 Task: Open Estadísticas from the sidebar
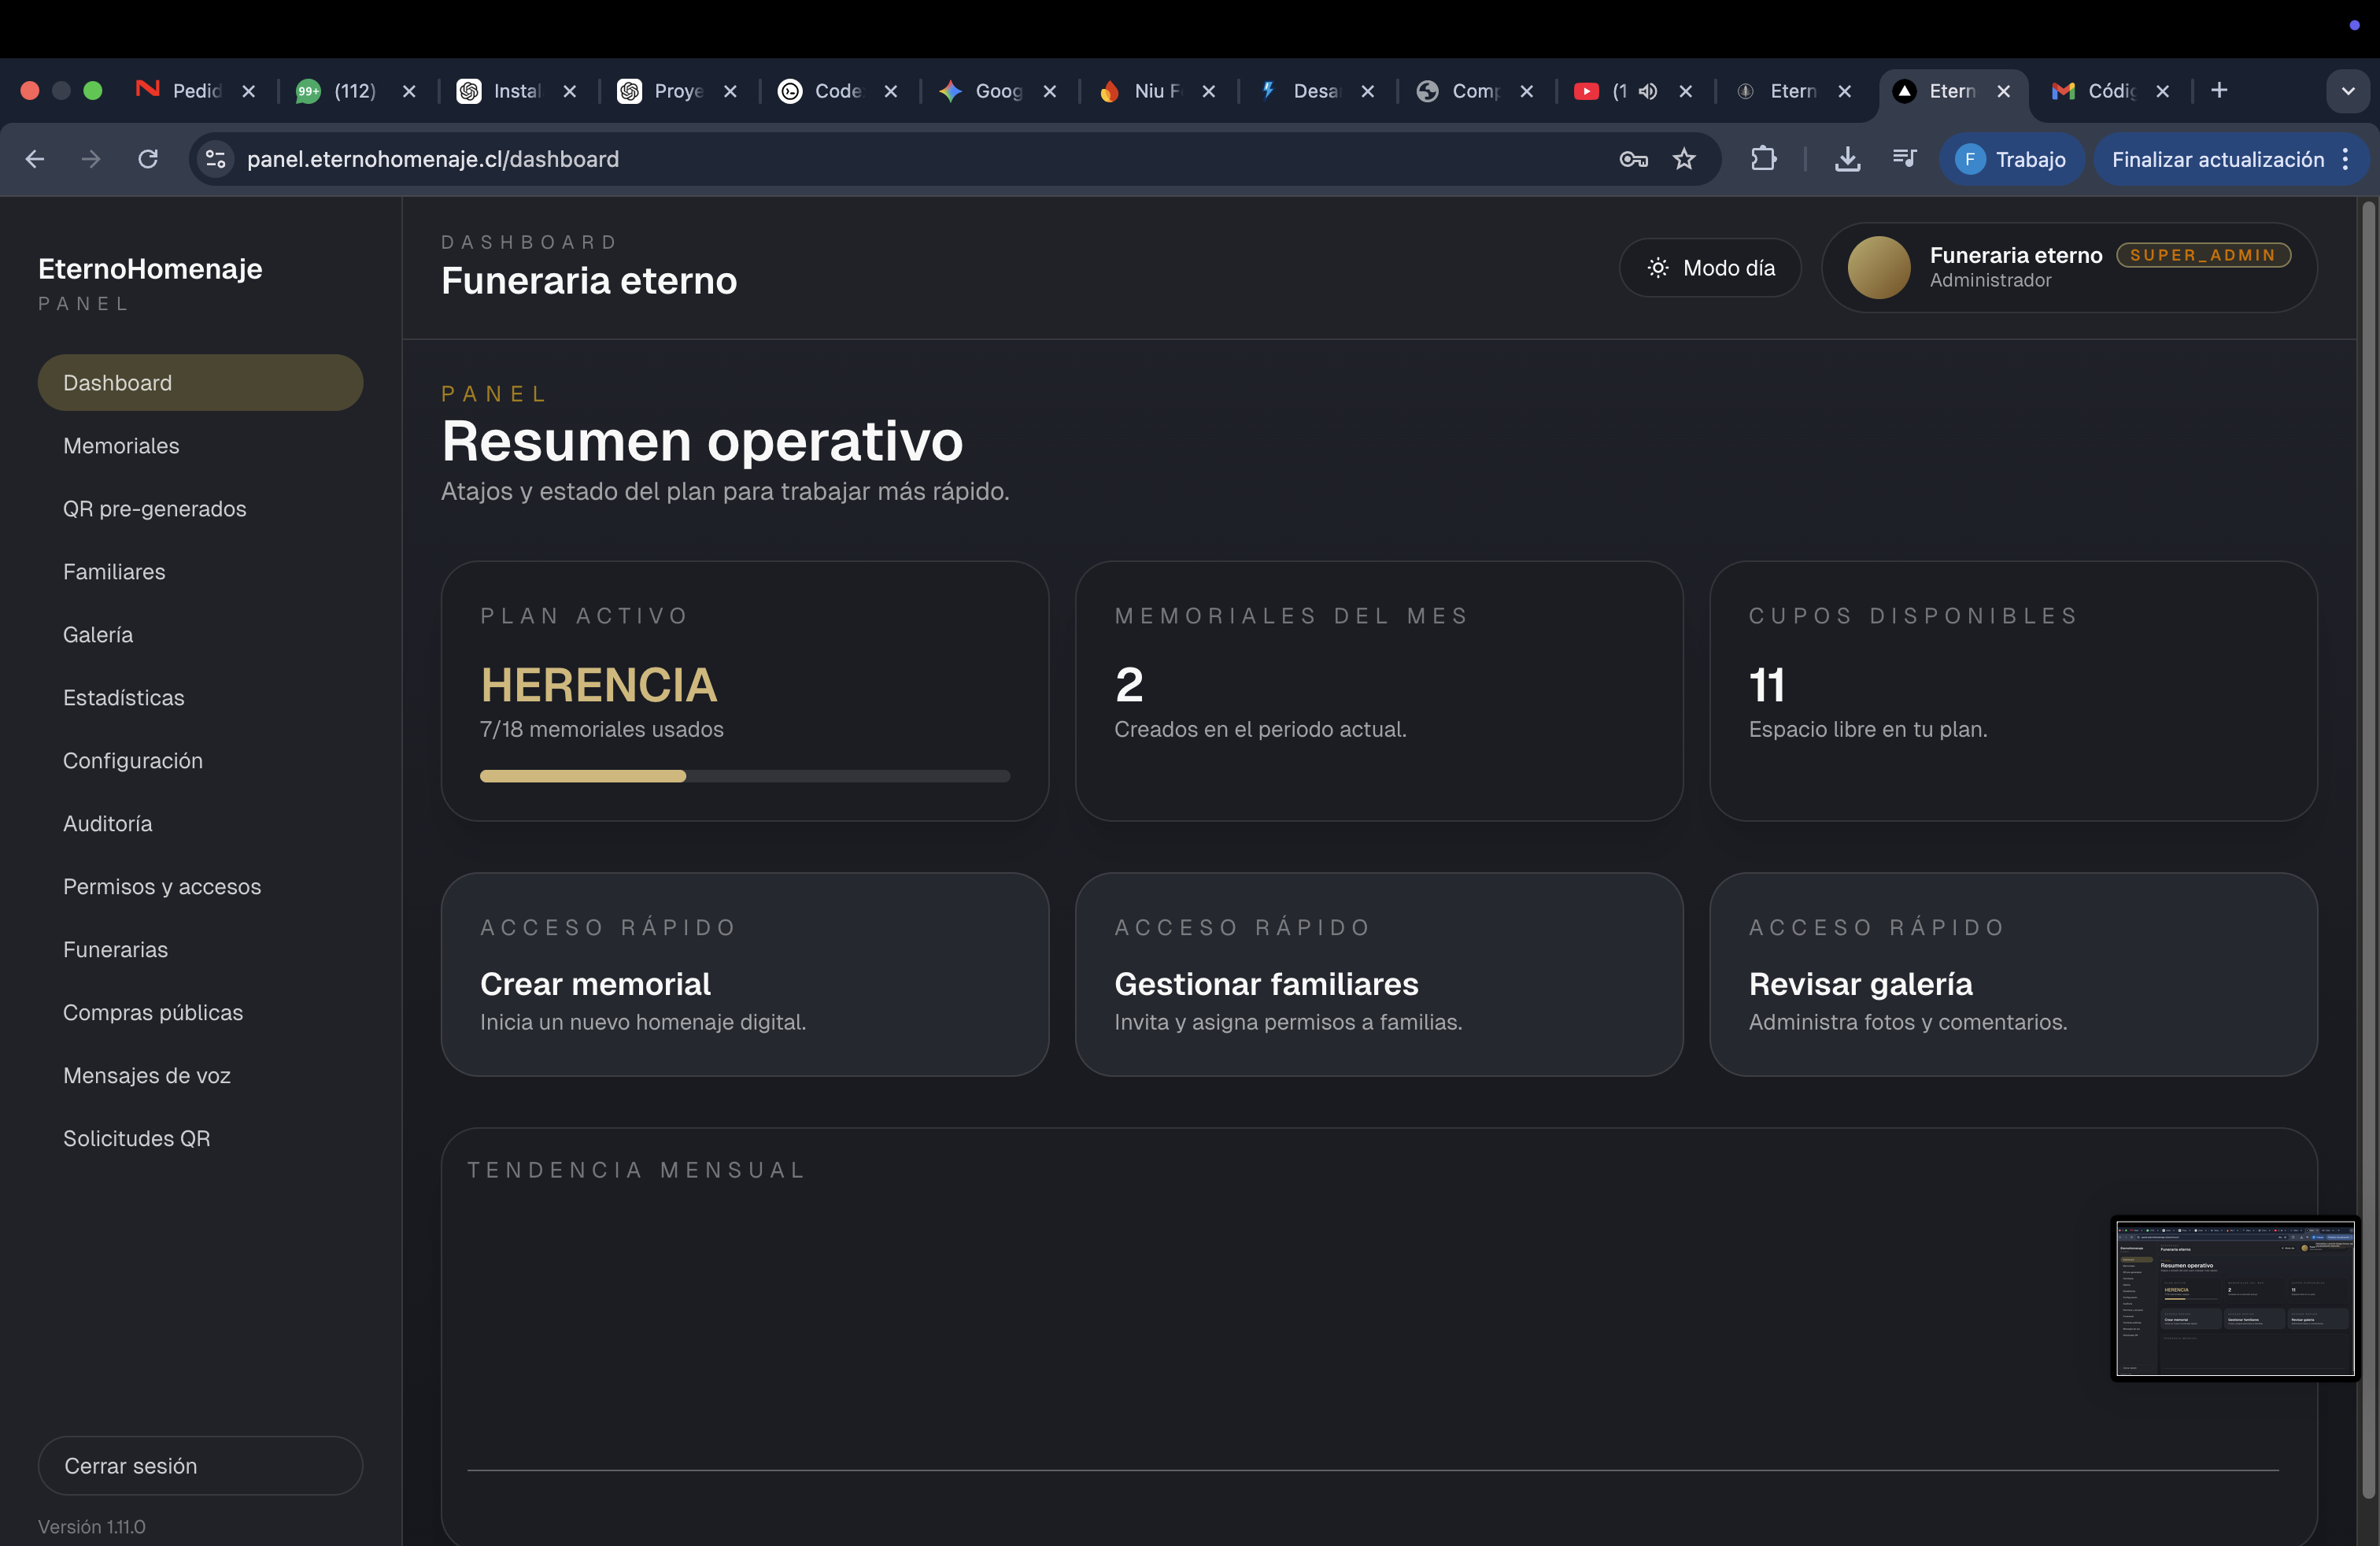[123, 697]
